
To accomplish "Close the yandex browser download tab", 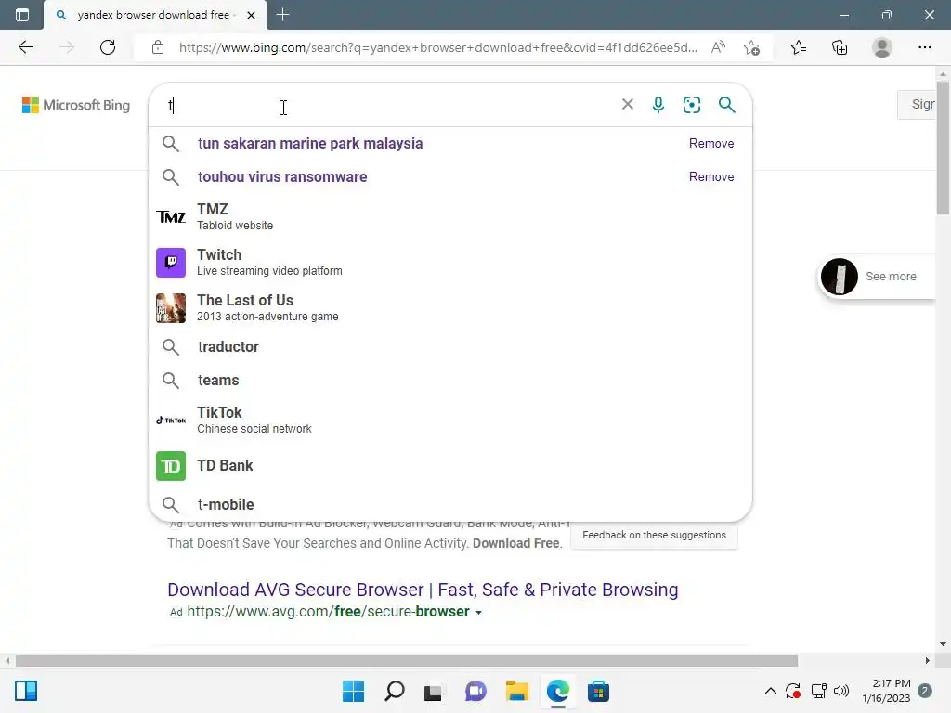I will pyautogui.click(x=251, y=15).
